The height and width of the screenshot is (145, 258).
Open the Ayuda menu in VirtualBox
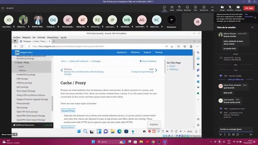[x=63, y=37]
